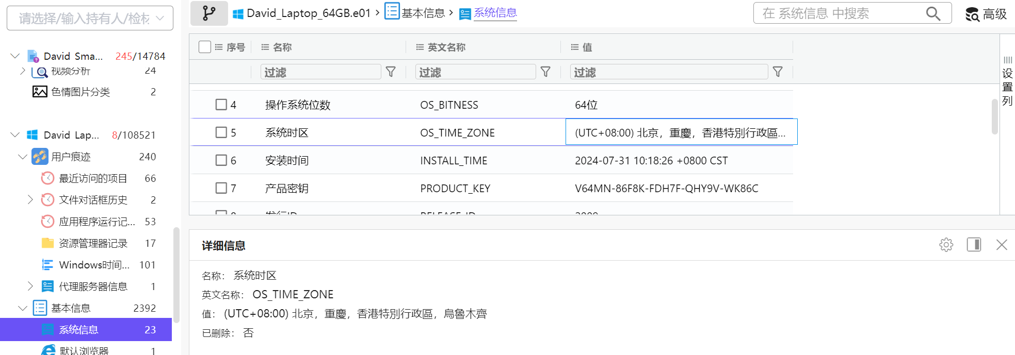Image resolution: width=1015 pixels, height=355 pixels.
Task: Check the row 4 操作系统位数 checkbox
Action: click(221, 105)
